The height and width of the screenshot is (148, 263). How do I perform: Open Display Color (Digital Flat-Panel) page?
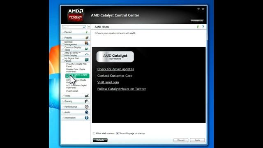point(76,70)
